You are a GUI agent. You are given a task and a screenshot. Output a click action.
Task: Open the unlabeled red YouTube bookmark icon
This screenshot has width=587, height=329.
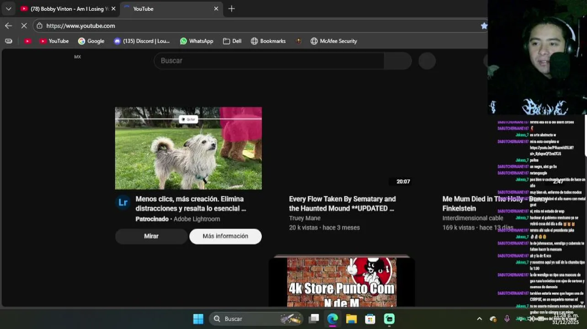coord(27,41)
